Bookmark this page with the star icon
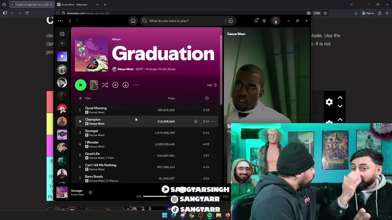Image resolution: width=392 pixels, height=220 pixels. coord(325,13)
